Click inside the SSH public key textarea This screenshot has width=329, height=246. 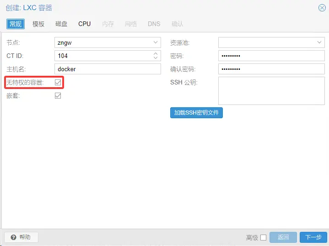tap(271, 91)
